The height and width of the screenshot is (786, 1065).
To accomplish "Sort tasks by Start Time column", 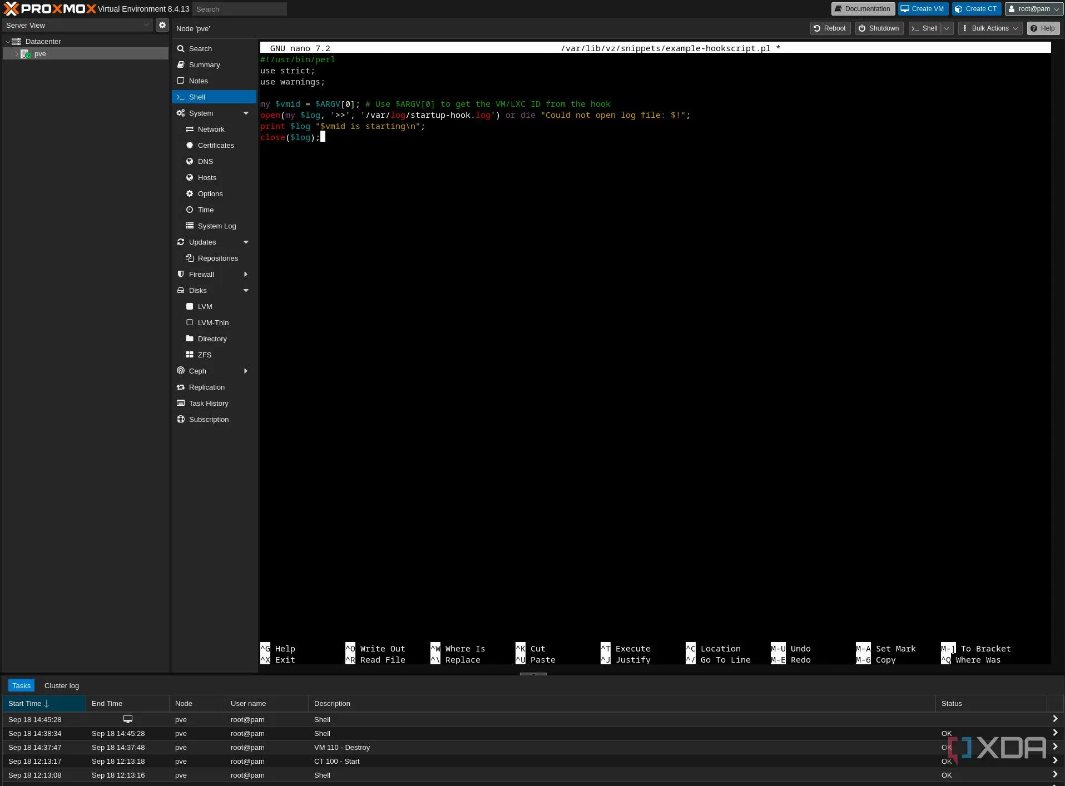I will pyautogui.click(x=25, y=703).
